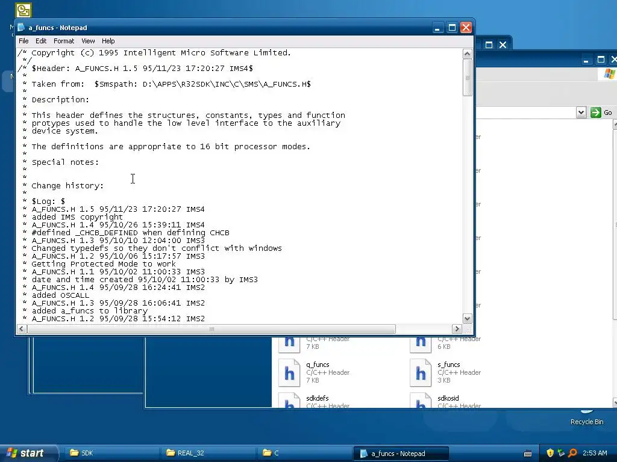Select the top-left desktop shortcut icon
617x462 pixels.
click(x=23, y=10)
